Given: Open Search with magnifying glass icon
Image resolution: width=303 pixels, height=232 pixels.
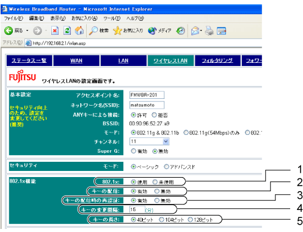Looking at the screenshot, I should [x=93, y=31].
